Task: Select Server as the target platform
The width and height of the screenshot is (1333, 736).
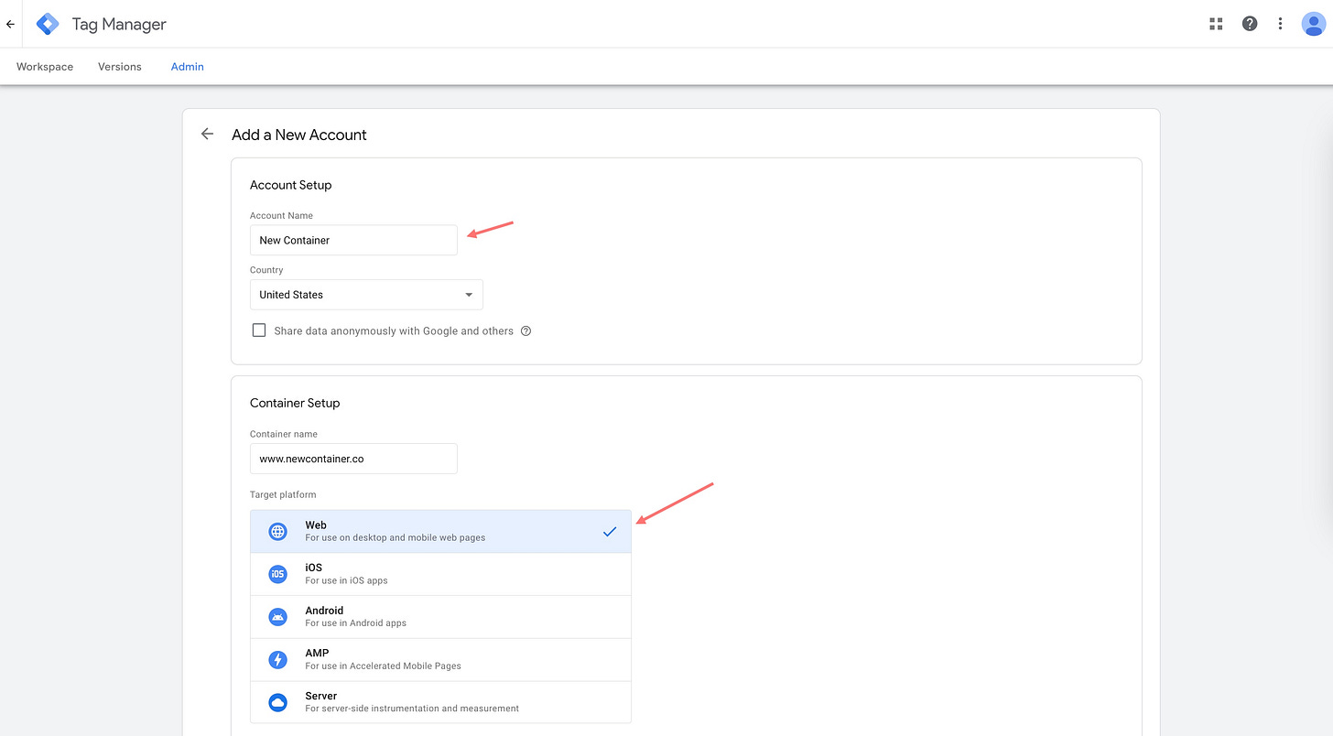Action: (x=440, y=702)
